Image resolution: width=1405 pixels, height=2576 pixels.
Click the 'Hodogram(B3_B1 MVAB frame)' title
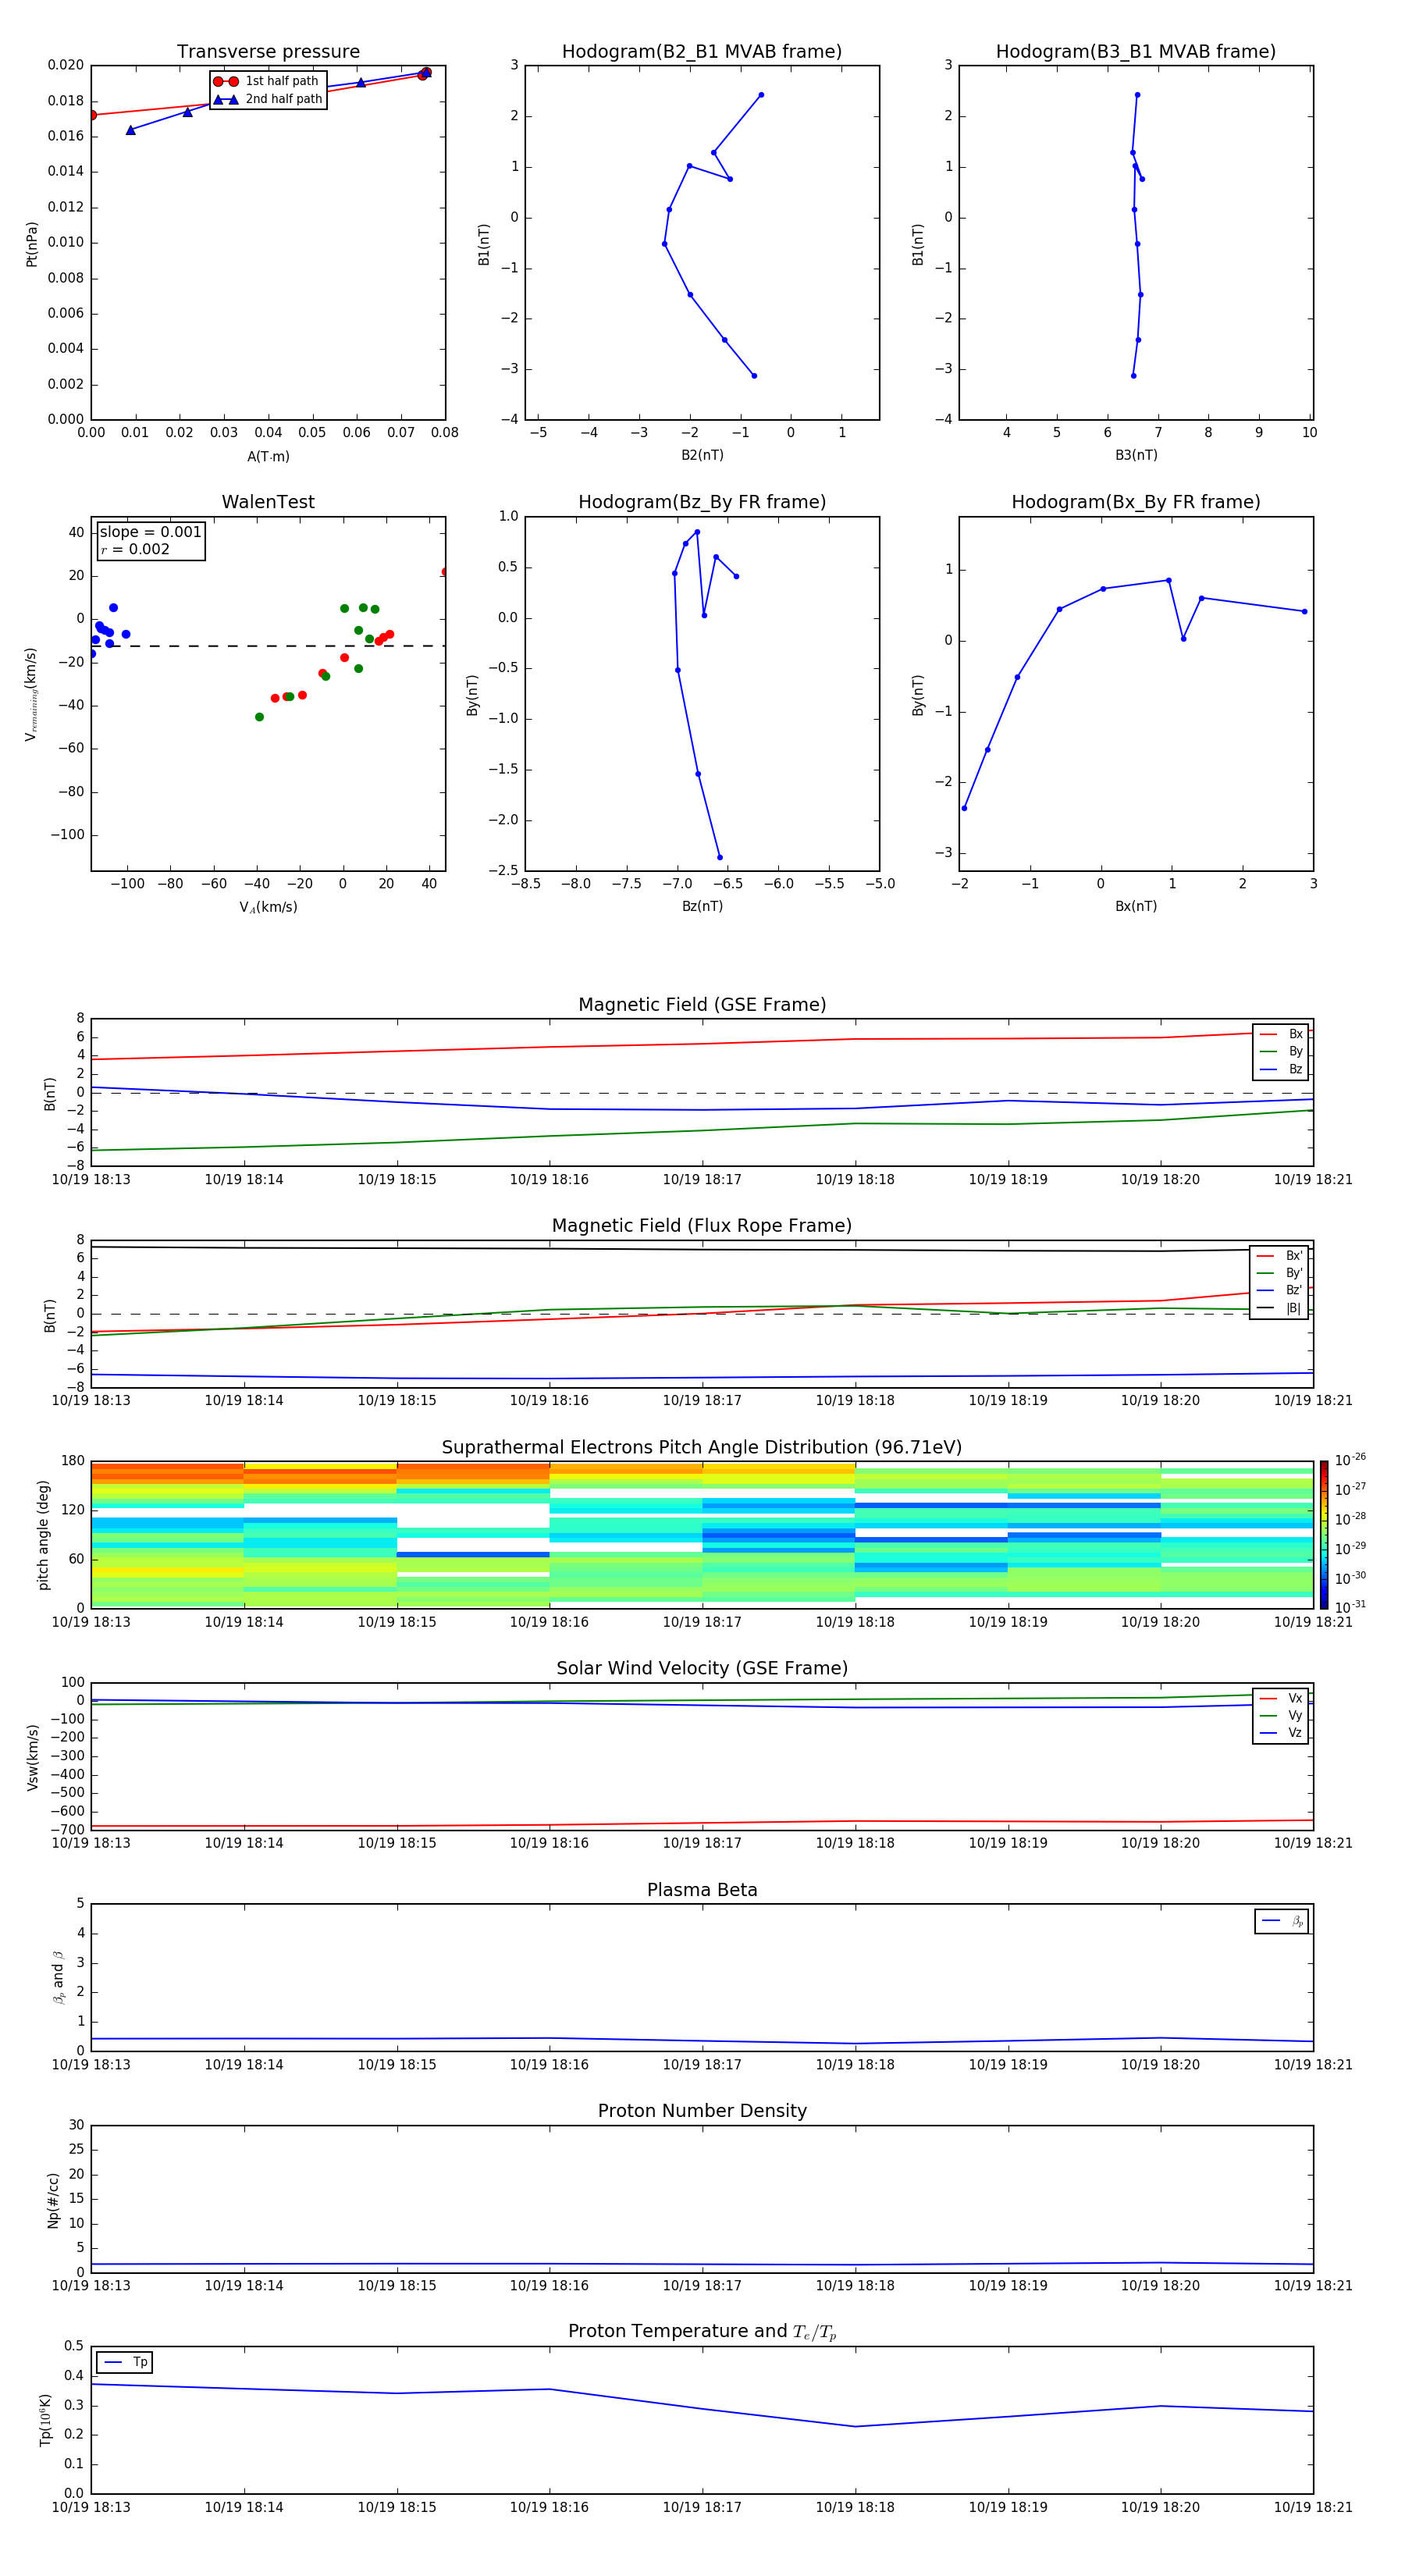[x=1136, y=52]
